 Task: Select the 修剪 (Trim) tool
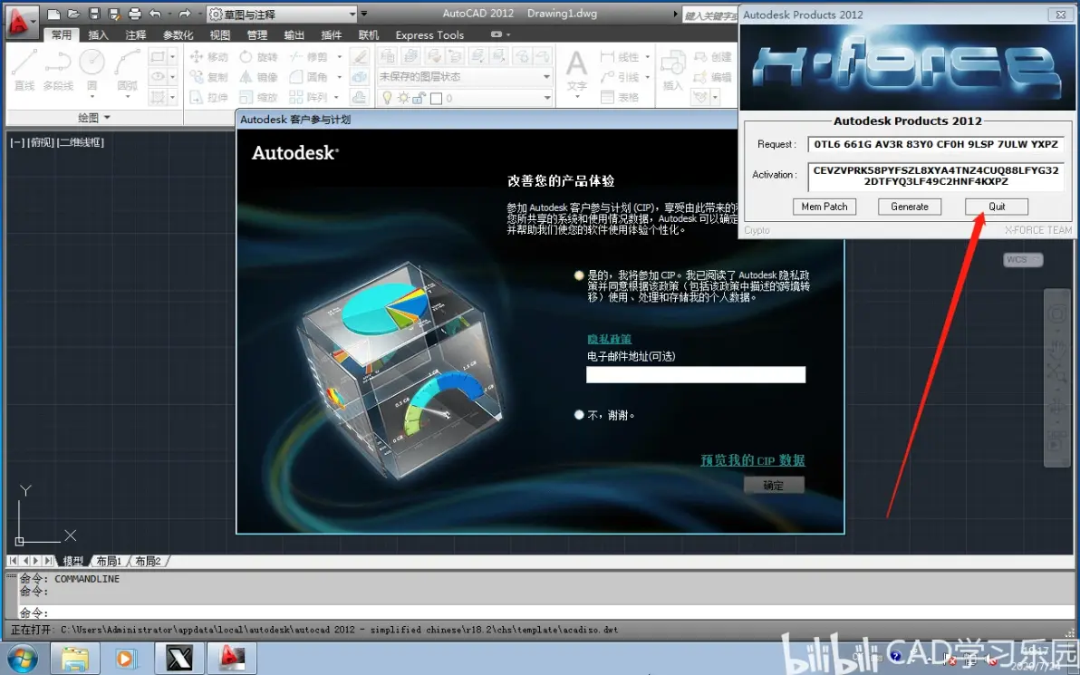click(x=309, y=56)
